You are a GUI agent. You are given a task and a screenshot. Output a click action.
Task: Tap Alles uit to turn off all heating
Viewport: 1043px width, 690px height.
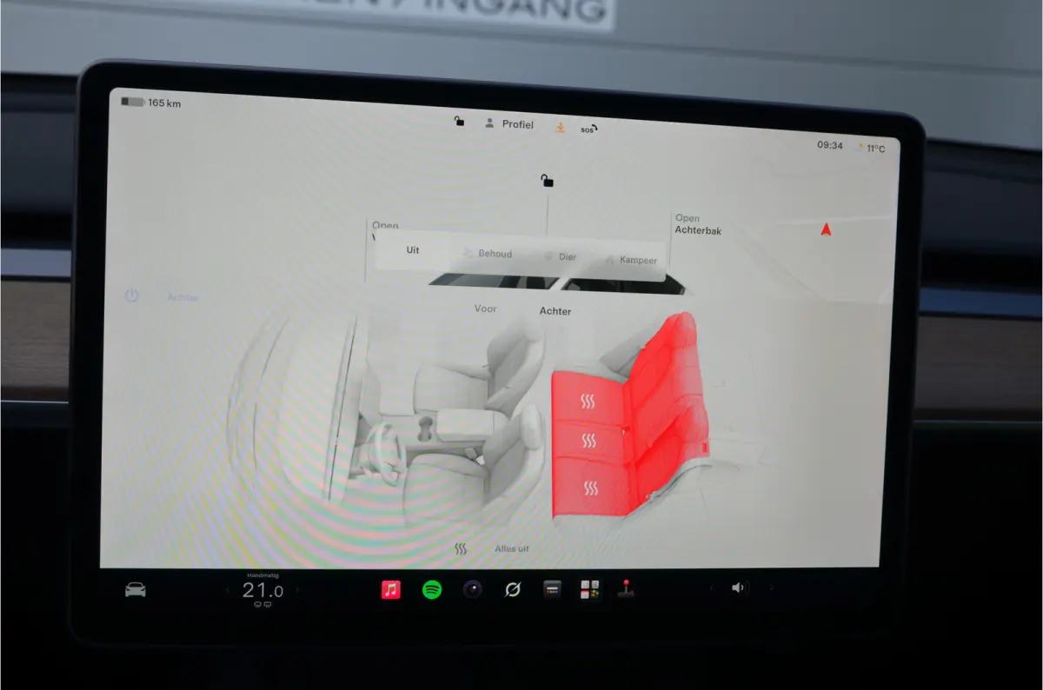(x=511, y=549)
